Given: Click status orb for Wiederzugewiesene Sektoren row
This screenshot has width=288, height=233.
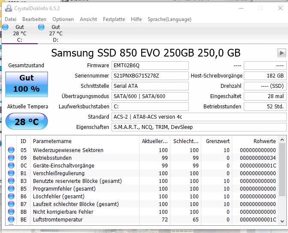Looking at the screenshot, I should 11,150.
